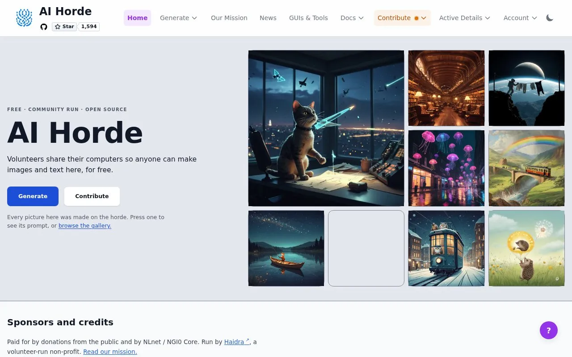Click the AI Horde header title text

65,12
